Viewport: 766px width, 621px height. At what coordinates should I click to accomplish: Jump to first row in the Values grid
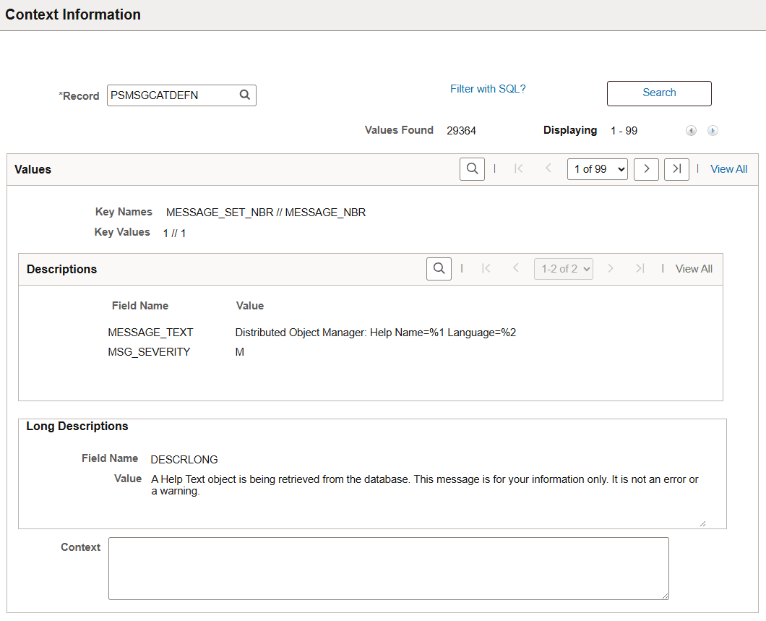(518, 168)
